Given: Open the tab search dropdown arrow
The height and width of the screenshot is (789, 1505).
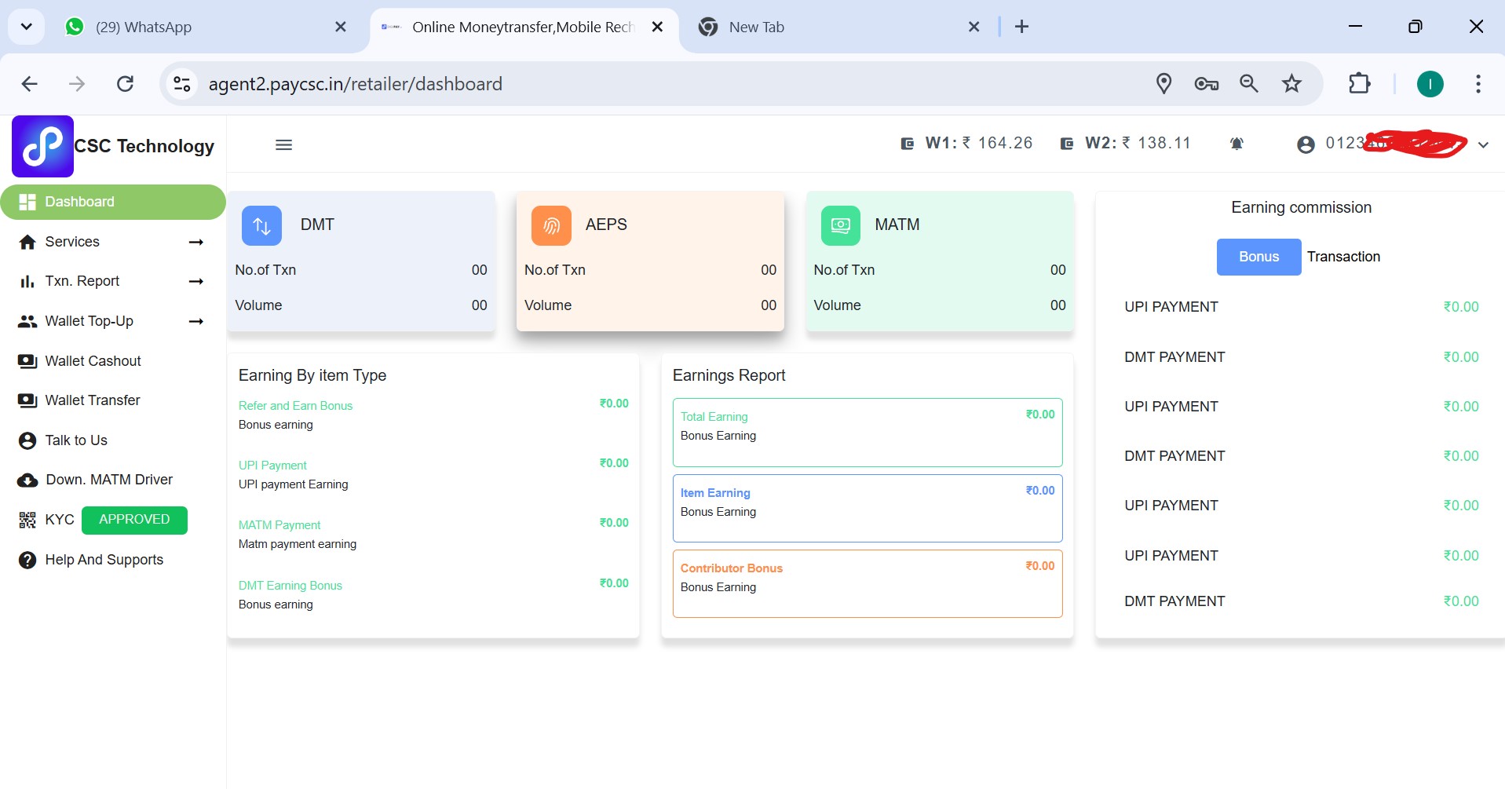Looking at the screenshot, I should click(x=26, y=27).
